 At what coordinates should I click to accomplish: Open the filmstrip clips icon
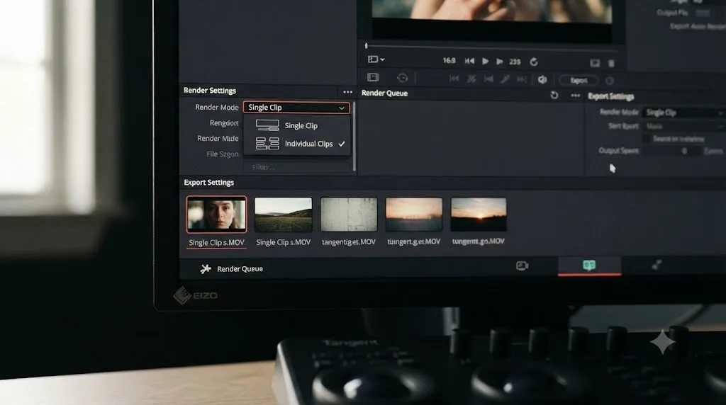pyautogui.click(x=373, y=77)
